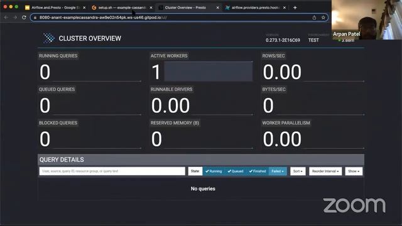Toggle the Running state filter
This screenshot has width=402, height=226.
click(214, 171)
